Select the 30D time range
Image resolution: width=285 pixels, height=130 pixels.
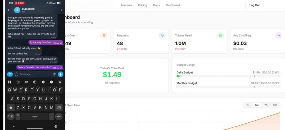click(275, 105)
